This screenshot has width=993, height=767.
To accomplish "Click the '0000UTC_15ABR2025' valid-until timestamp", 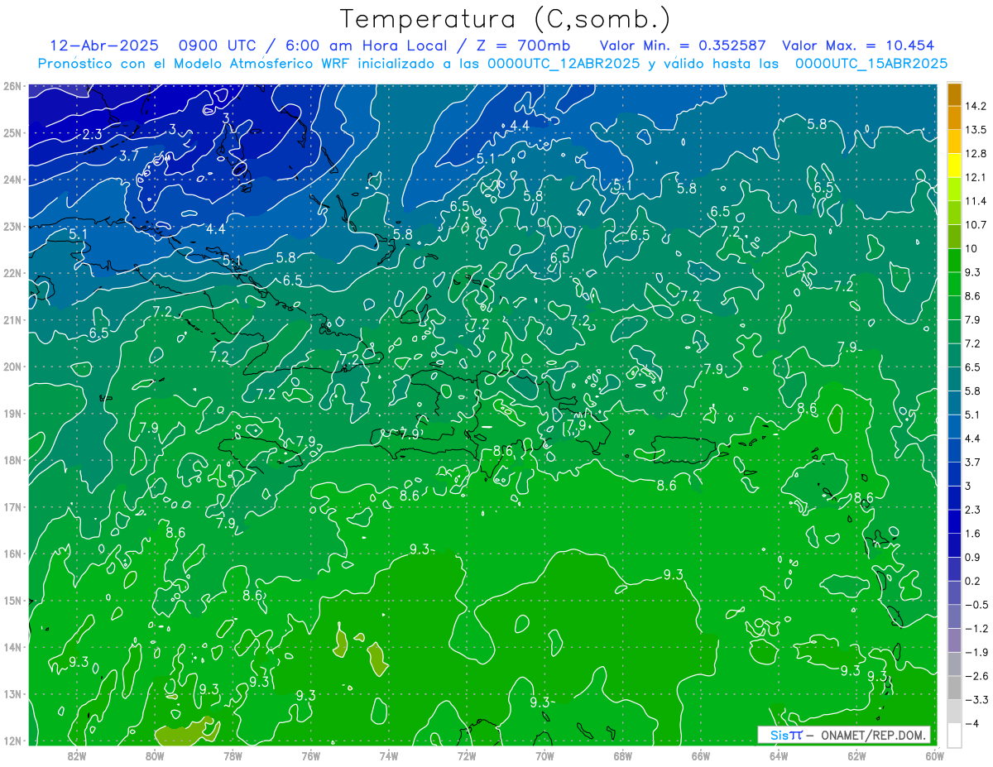I will click(871, 63).
